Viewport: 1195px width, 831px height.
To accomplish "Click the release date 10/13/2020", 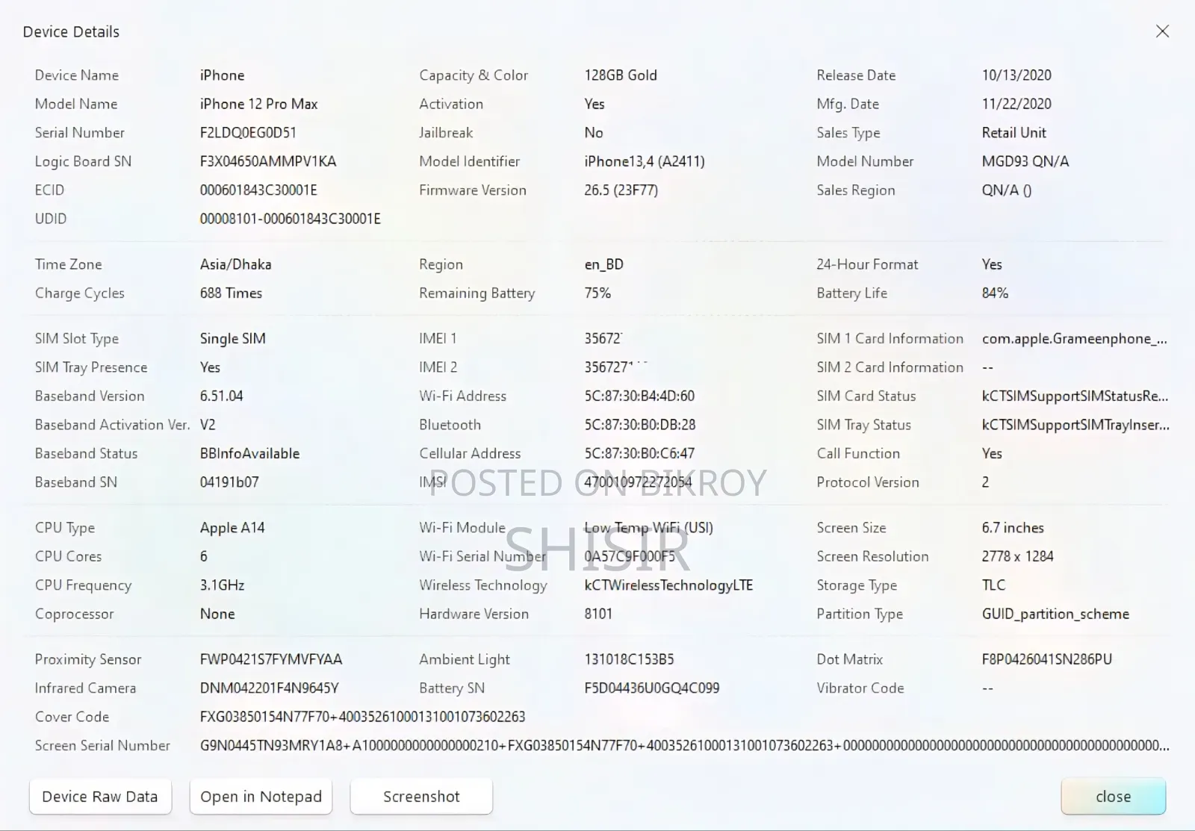I will click(x=1016, y=75).
